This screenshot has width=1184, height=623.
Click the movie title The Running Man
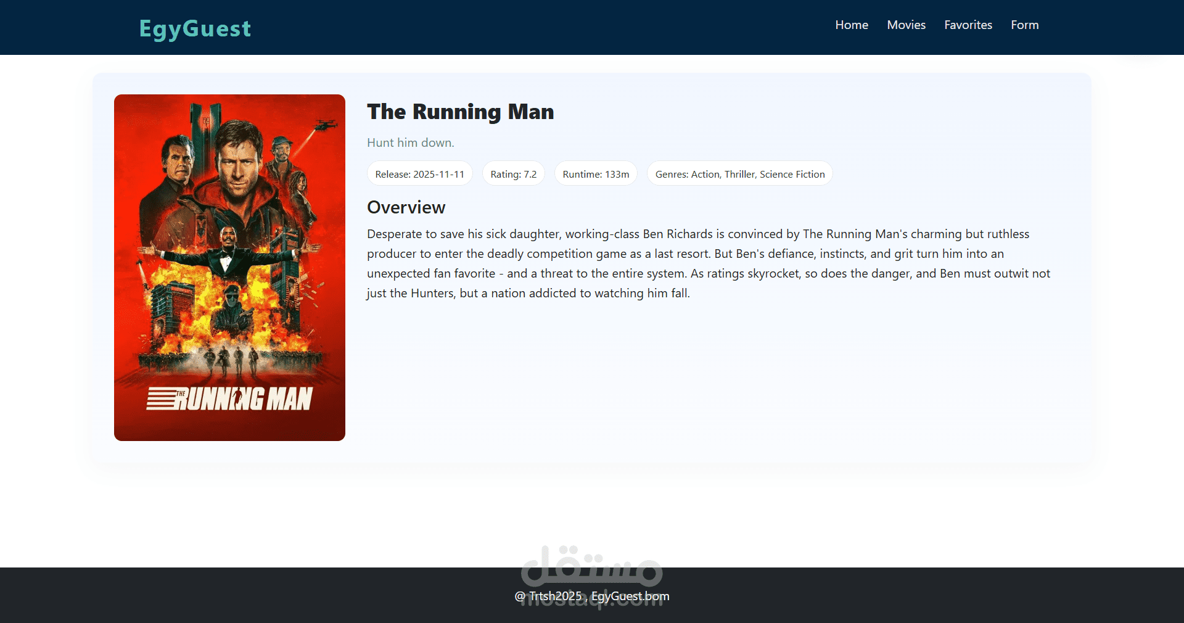[461, 112]
